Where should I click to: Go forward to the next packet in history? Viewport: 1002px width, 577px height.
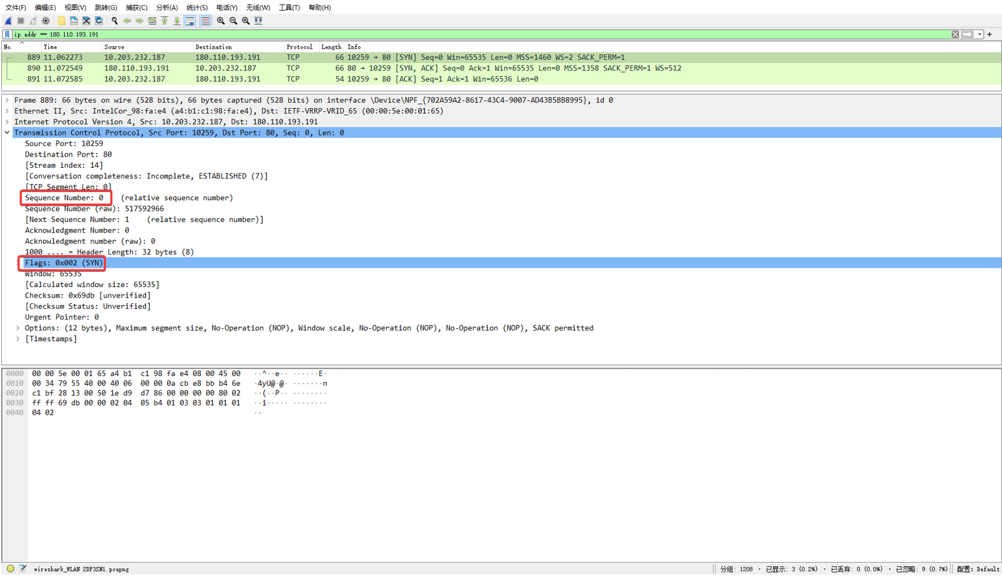(140, 21)
